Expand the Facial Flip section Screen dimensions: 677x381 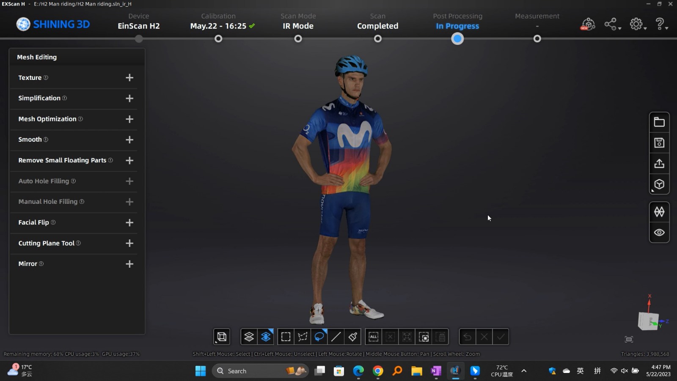point(129,222)
